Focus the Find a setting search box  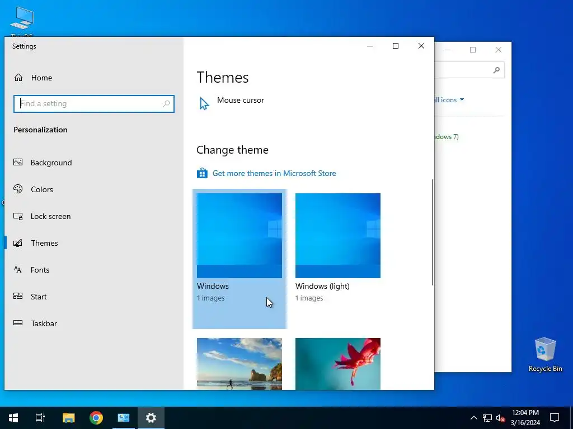click(x=94, y=103)
